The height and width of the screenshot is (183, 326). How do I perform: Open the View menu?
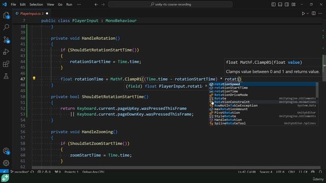tap(50, 5)
